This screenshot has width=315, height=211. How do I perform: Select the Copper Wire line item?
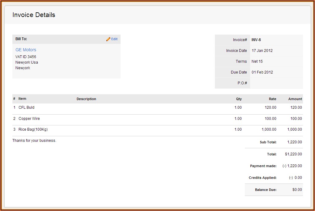pyautogui.click(x=29, y=118)
